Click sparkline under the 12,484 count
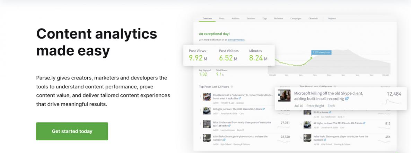 391,102
